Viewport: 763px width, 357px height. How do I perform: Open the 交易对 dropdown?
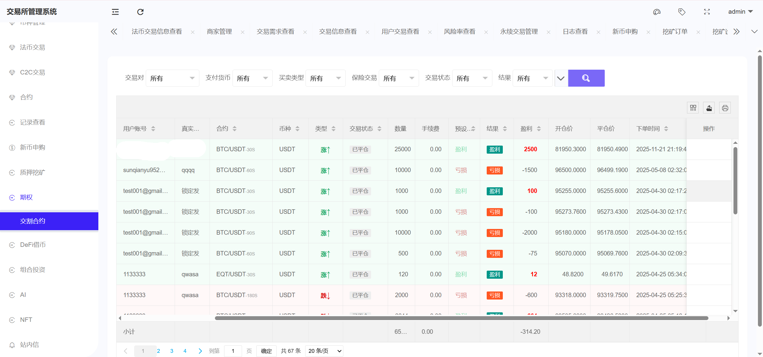(x=172, y=78)
